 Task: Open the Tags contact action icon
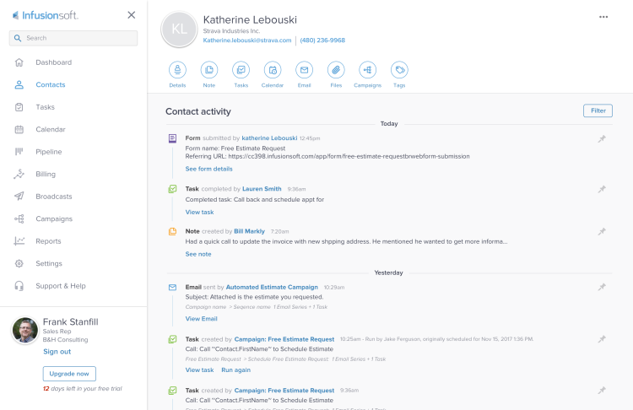(x=399, y=70)
